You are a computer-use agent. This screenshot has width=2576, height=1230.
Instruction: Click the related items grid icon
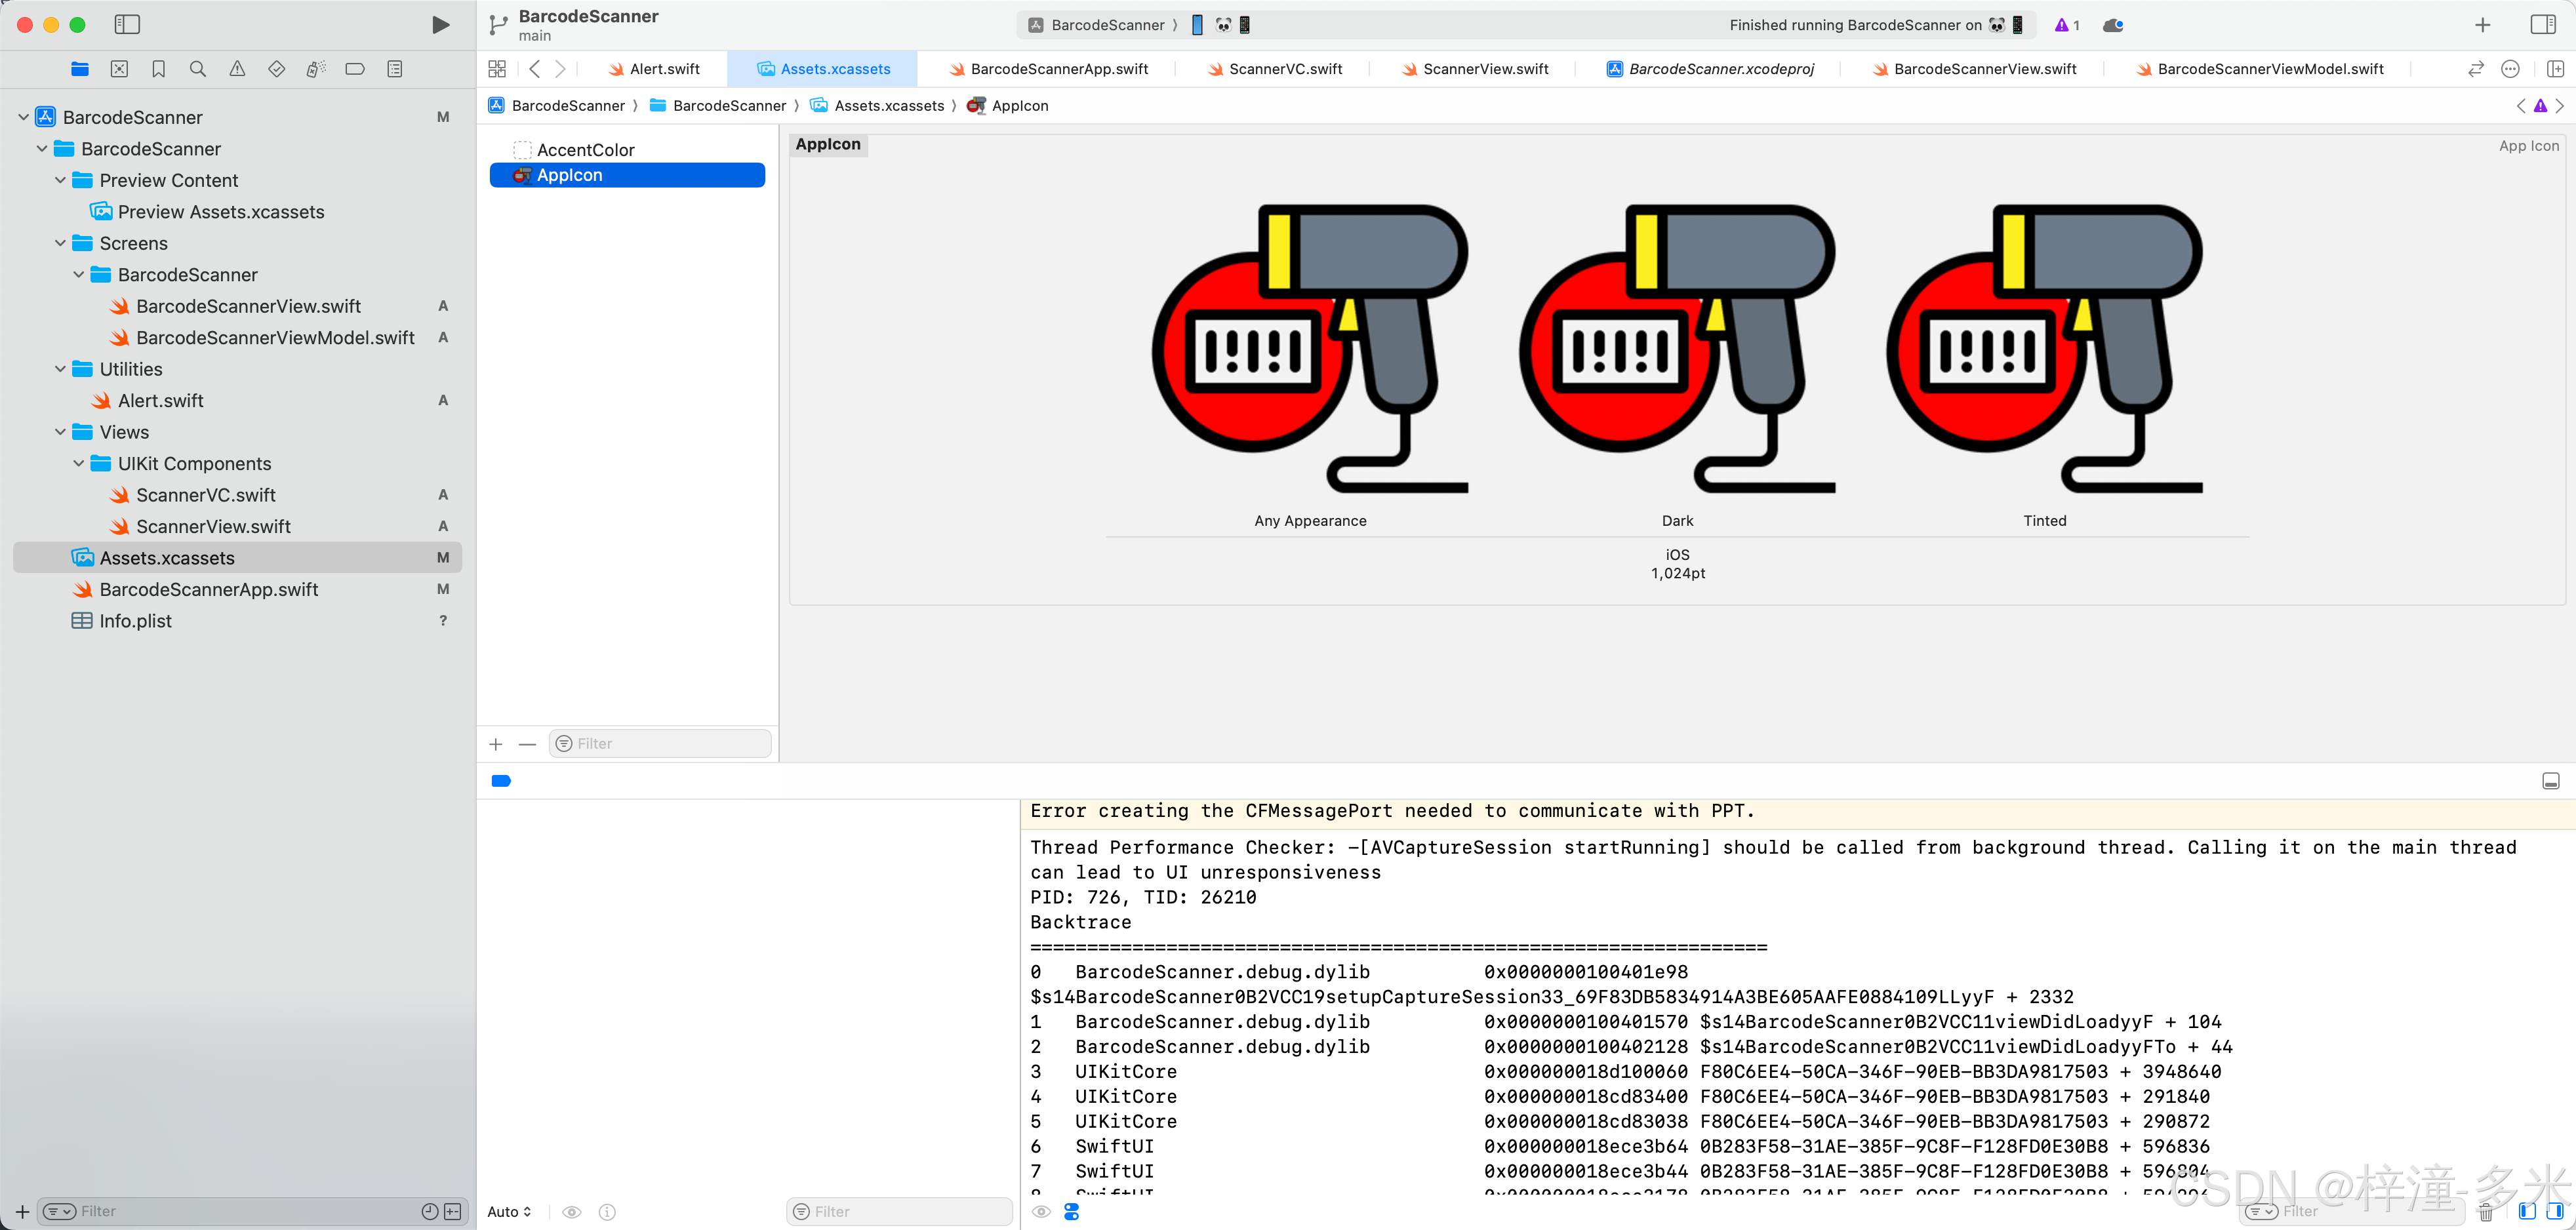[x=497, y=69]
